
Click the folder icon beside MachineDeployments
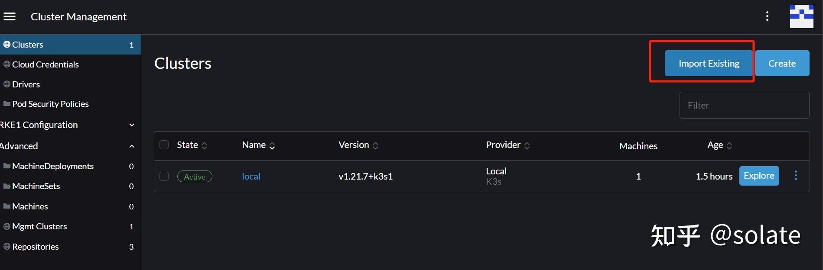tap(7, 166)
